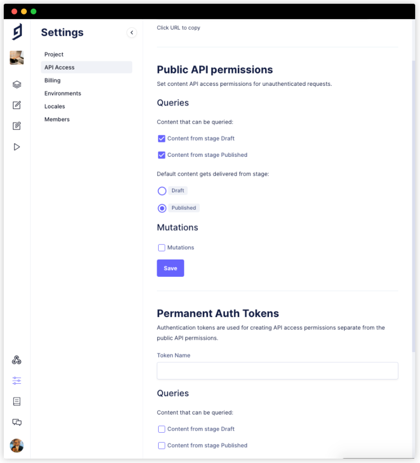
Task: Select the Draft radio button
Action: point(162,191)
